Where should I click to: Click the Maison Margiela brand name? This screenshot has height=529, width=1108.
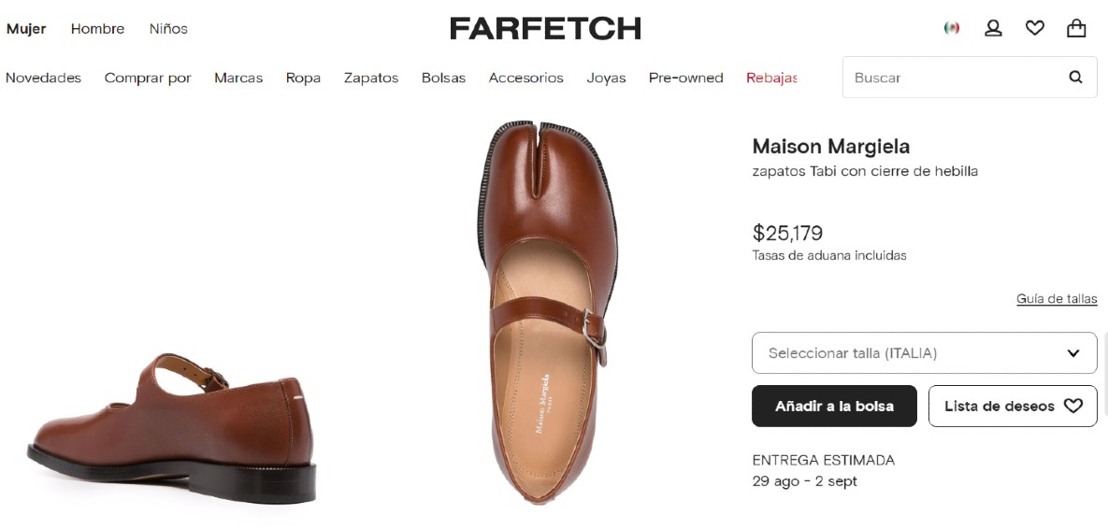point(830,147)
